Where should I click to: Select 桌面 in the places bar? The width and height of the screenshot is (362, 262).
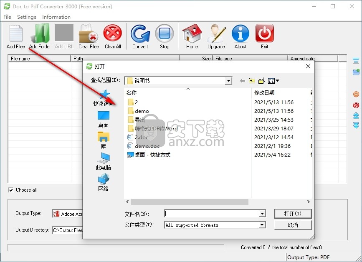[x=103, y=120]
